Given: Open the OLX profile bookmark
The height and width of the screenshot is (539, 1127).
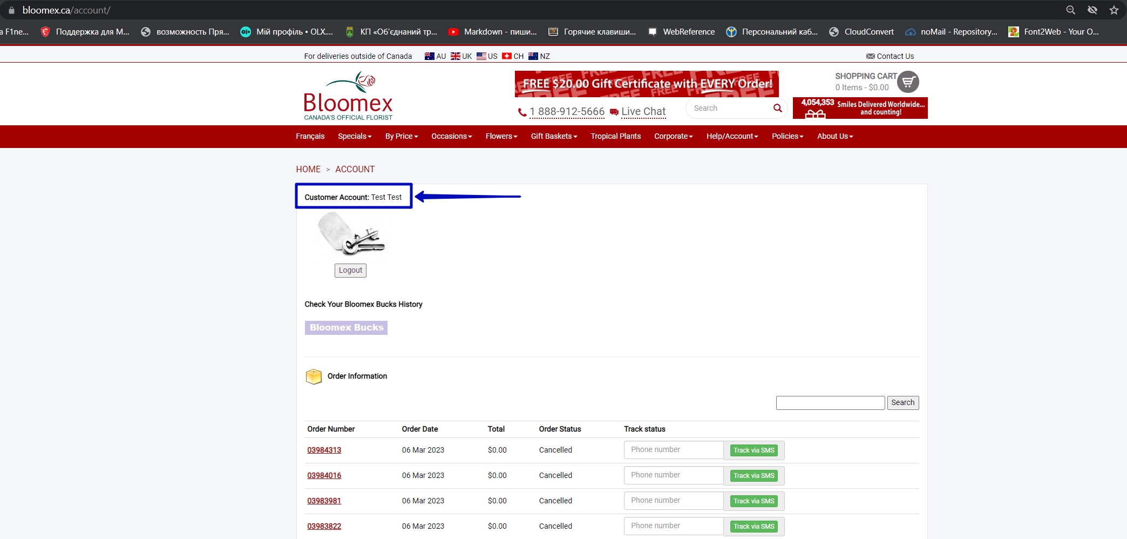Looking at the screenshot, I should click(287, 32).
